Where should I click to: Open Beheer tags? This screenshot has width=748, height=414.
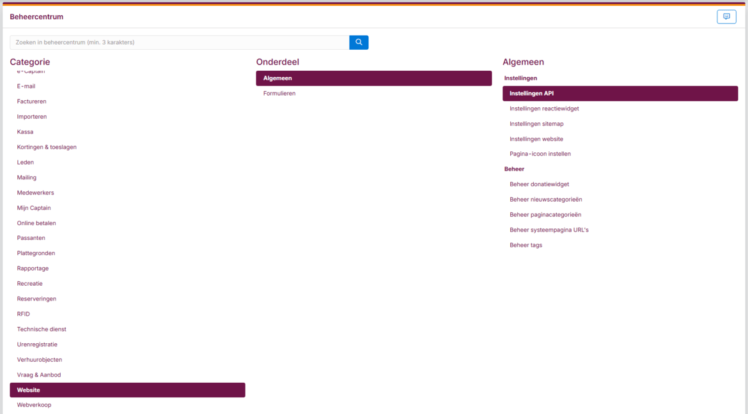click(x=526, y=245)
